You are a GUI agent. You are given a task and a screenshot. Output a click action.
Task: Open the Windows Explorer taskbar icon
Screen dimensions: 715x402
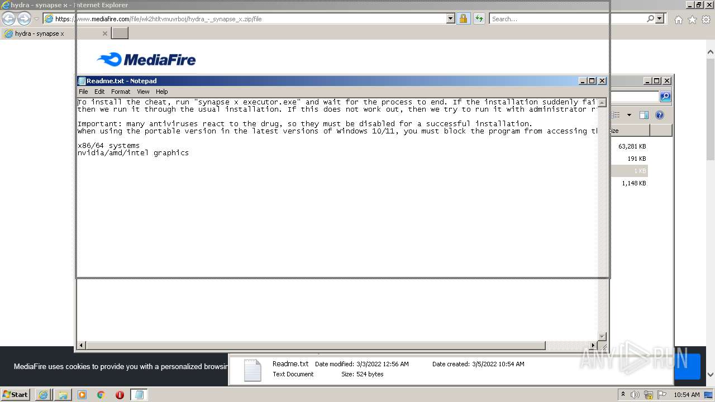(63, 395)
